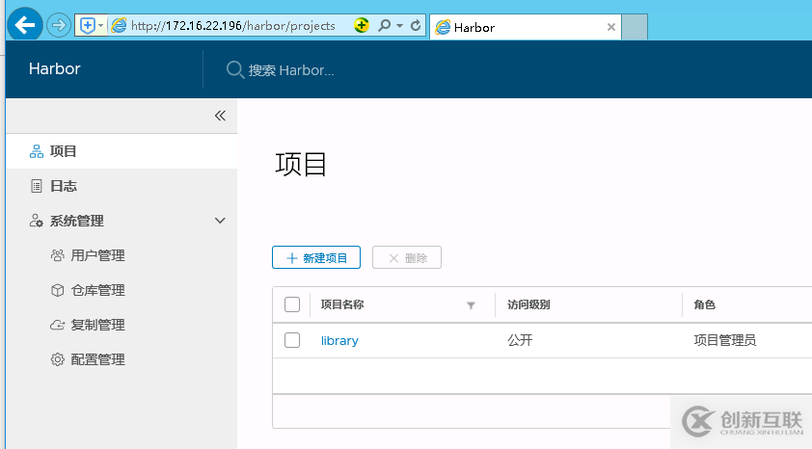Viewport: 812px width, 449px height.
Task: Refresh the page with the reload icon
Action: coord(416,25)
